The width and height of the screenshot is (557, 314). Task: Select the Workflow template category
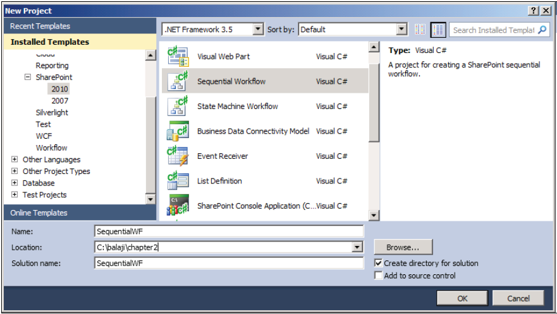pos(51,148)
